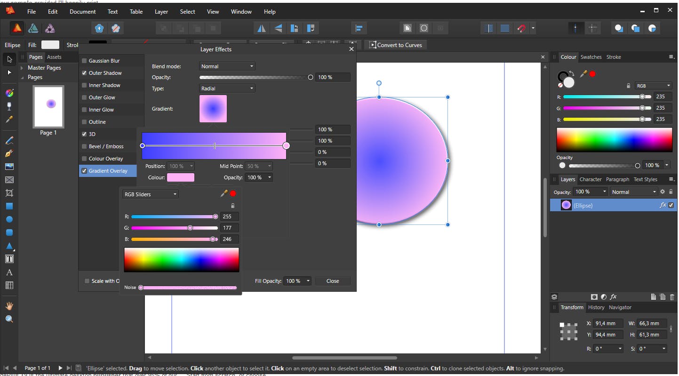
Task: Toggle Ellipse layer visibility checkbox
Action: (671, 205)
